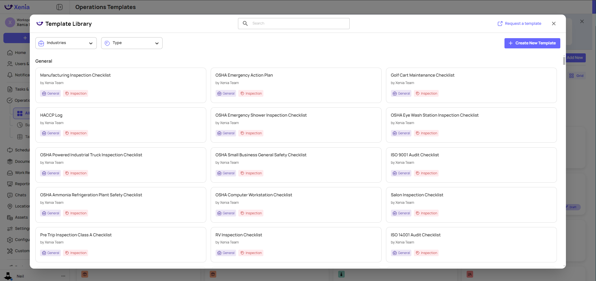Click the Neil user avatar

click(8, 276)
